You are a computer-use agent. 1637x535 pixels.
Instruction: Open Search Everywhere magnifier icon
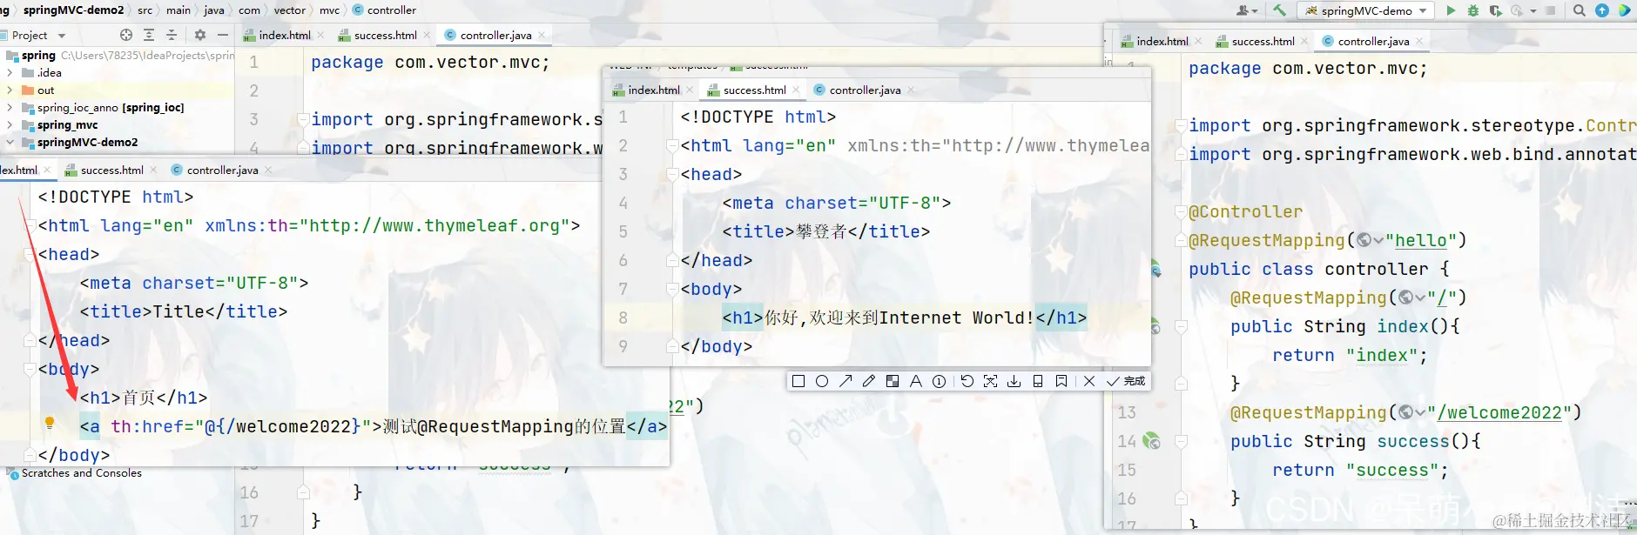(1580, 10)
